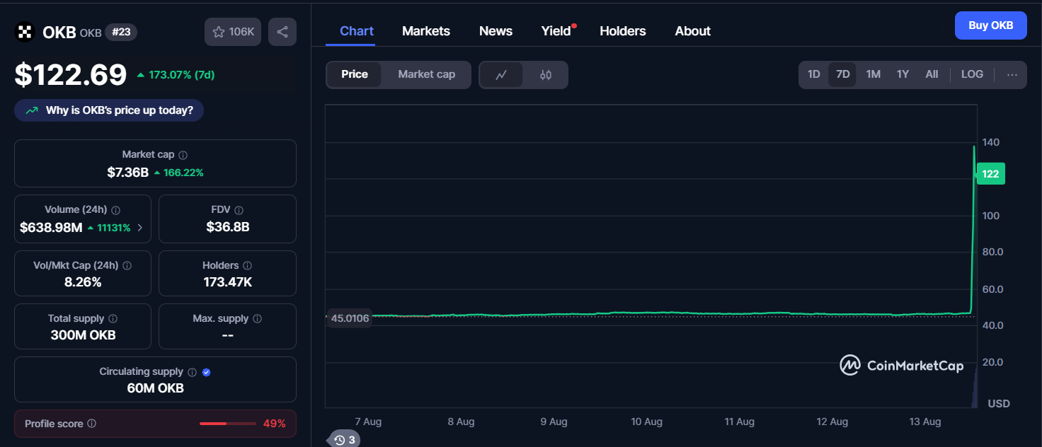Open chart more options ellipsis
The image size is (1042, 447).
click(x=1012, y=75)
